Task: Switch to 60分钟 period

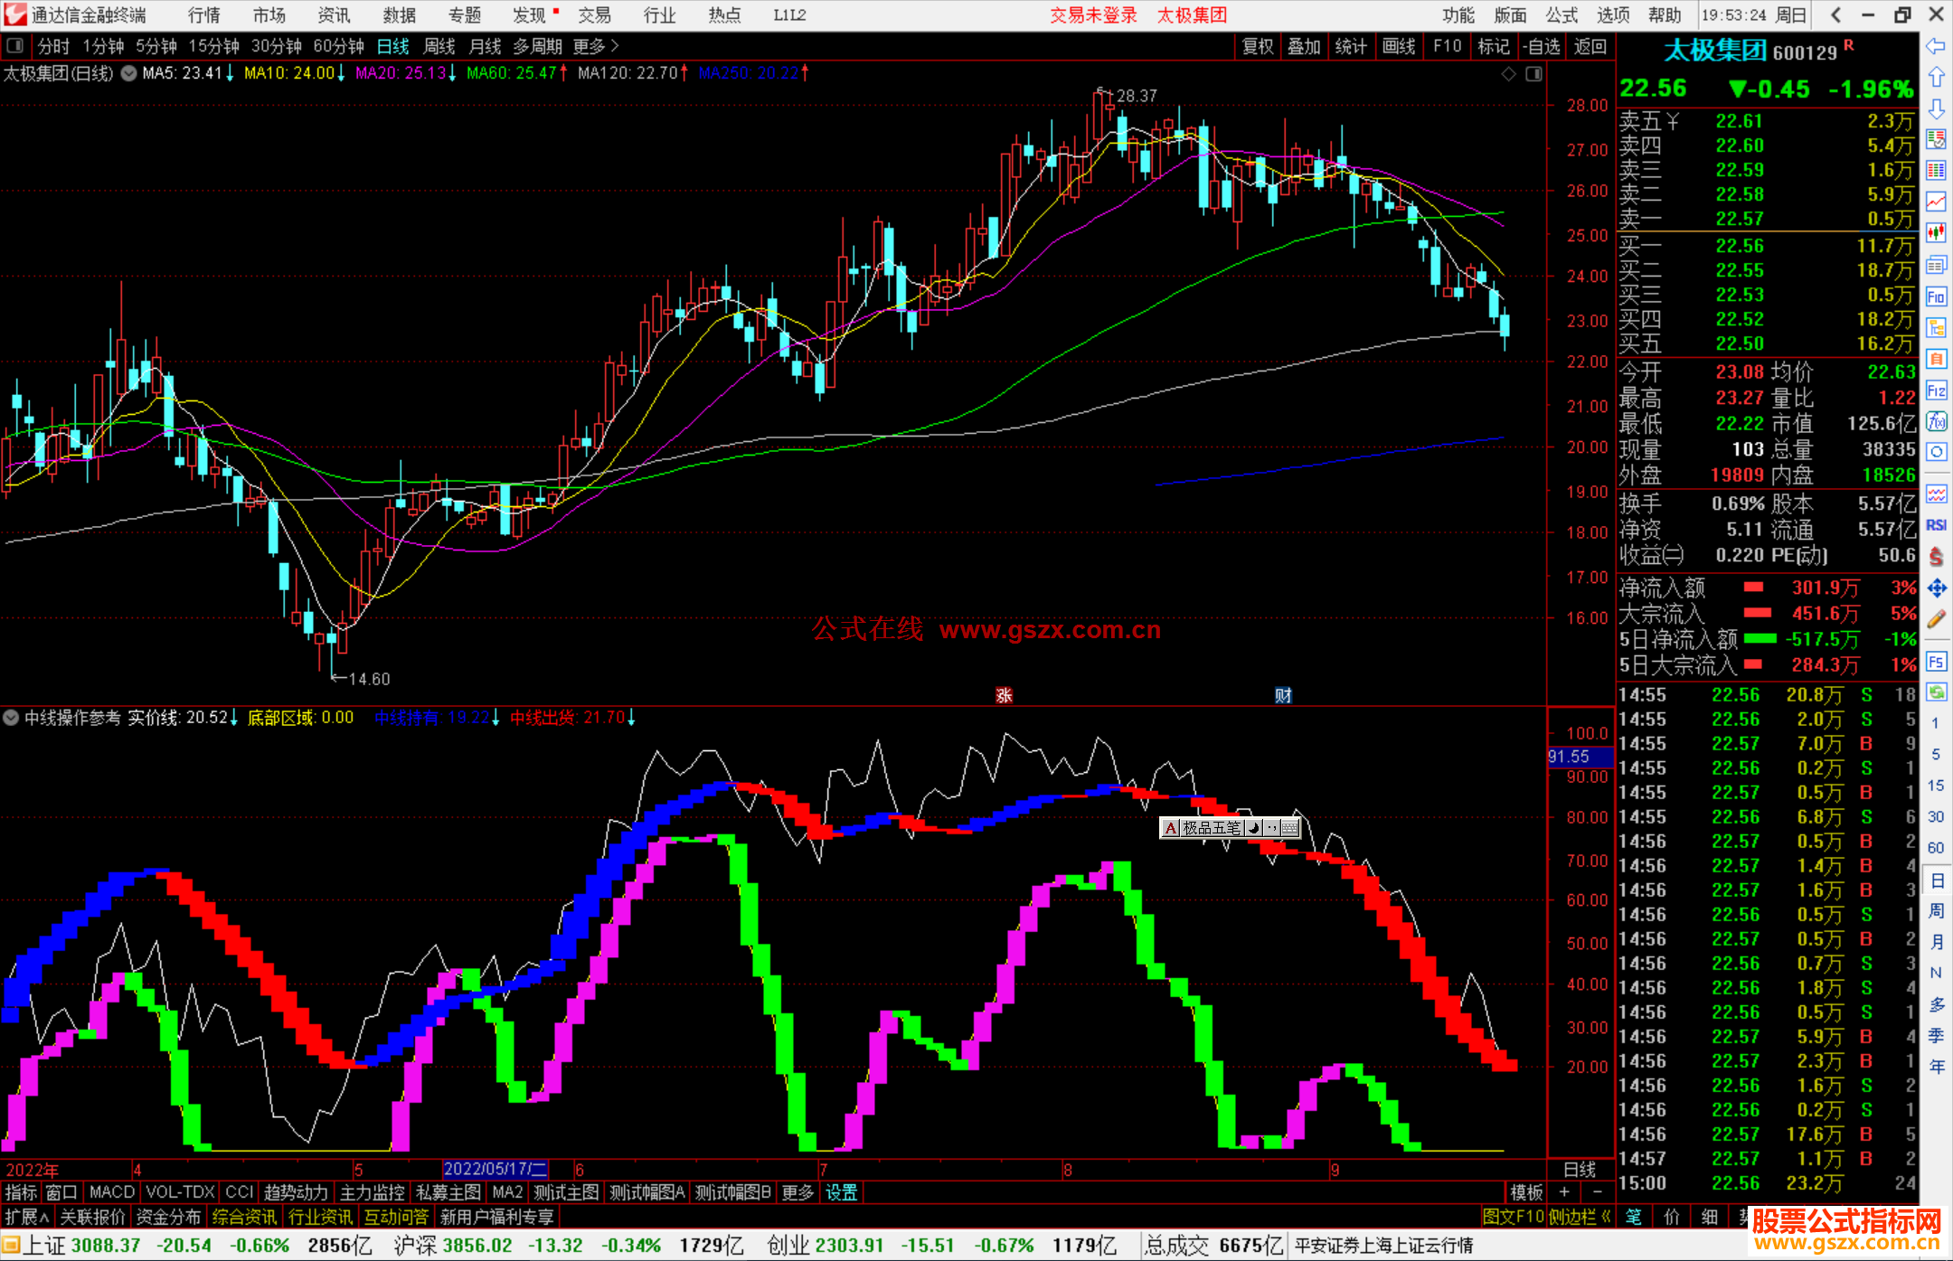Action: click(338, 46)
